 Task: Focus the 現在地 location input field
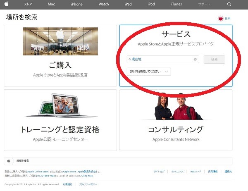tap(163, 60)
